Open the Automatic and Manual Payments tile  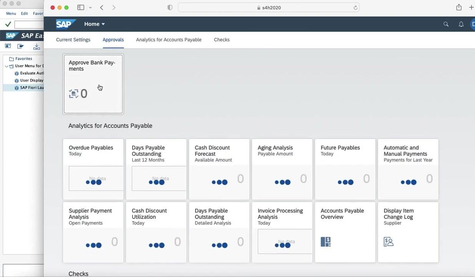409,169
